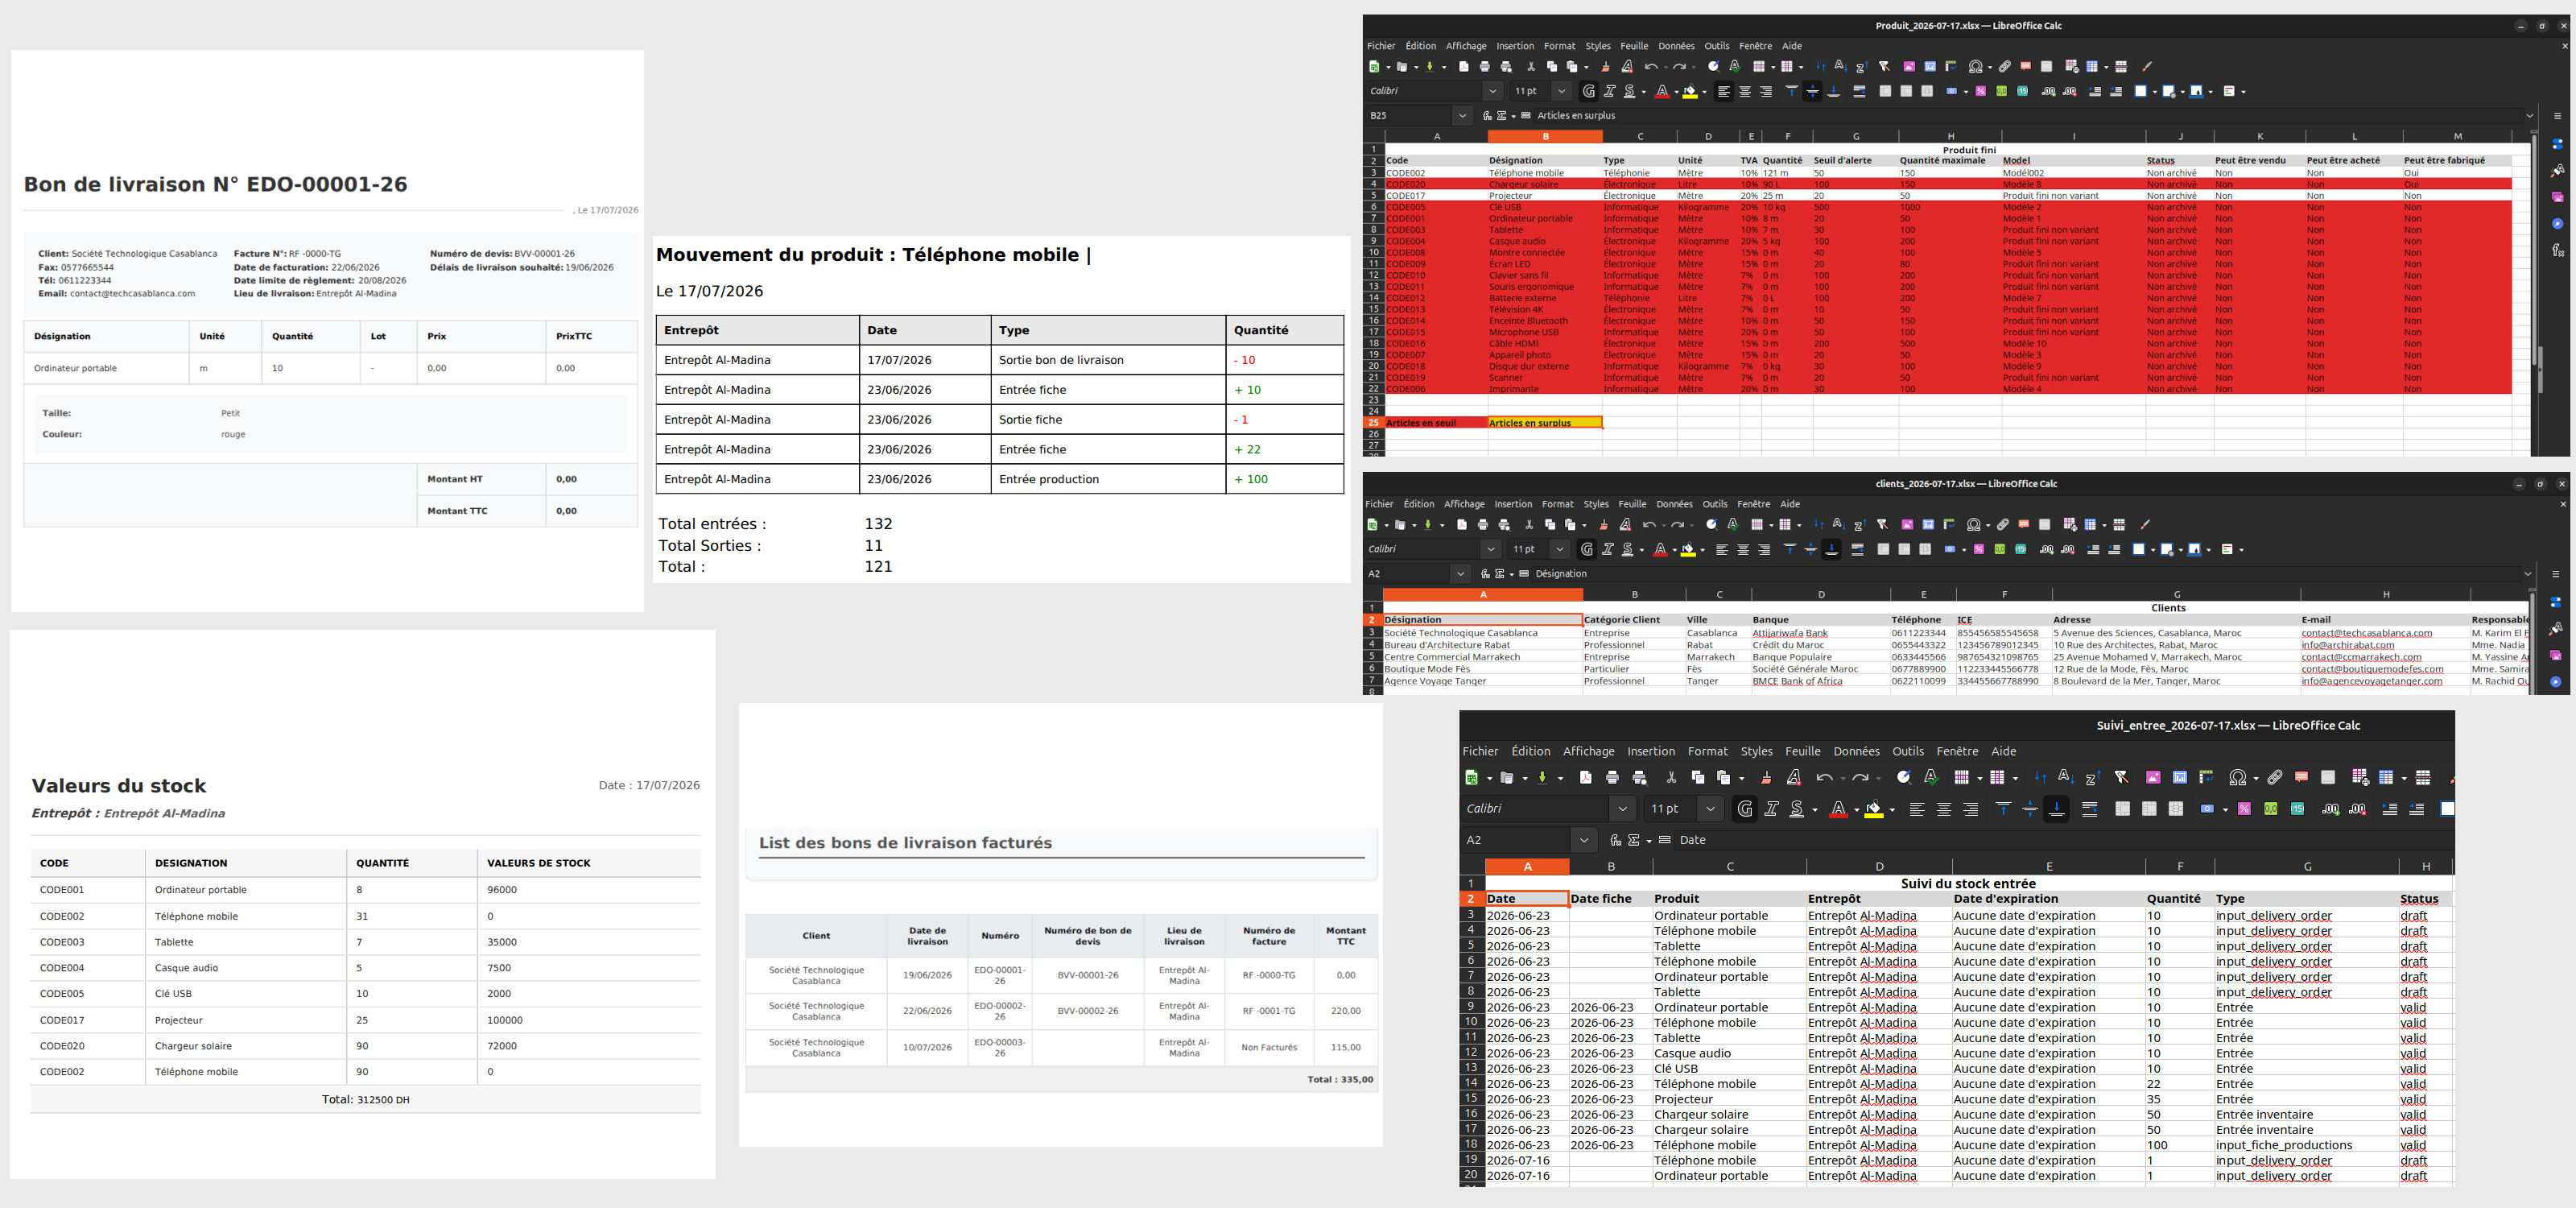Open font size dropdown in Suivi_entree window

tap(1710, 809)
